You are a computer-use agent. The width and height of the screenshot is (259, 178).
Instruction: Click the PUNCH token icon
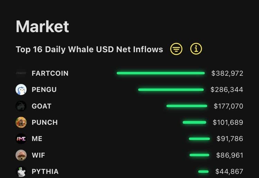point(21,122)
